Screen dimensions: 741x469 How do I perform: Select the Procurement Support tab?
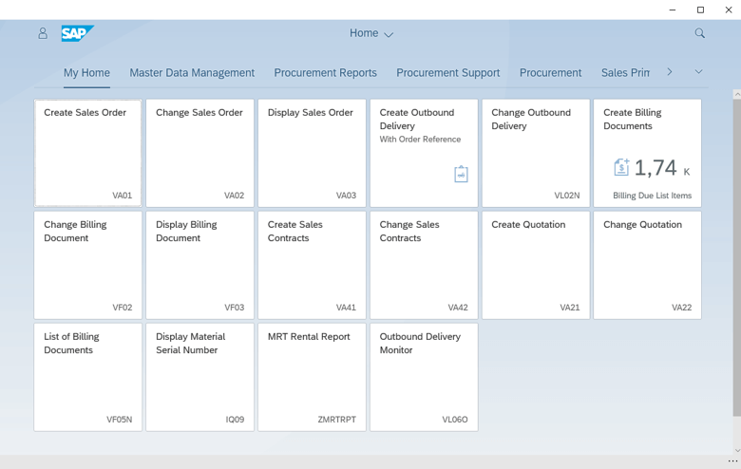point(447,73)
